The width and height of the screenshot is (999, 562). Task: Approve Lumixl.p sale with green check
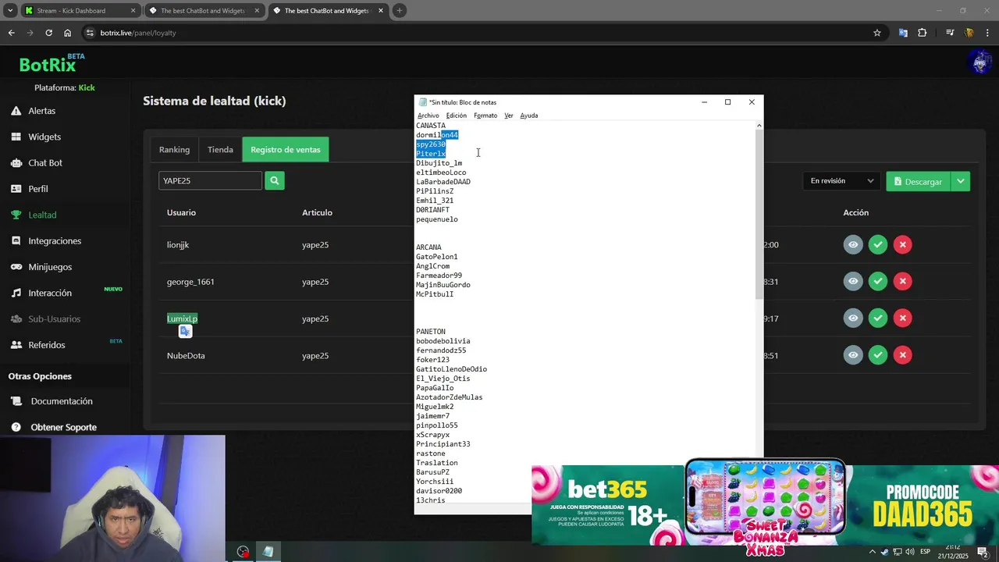[878, 318]
